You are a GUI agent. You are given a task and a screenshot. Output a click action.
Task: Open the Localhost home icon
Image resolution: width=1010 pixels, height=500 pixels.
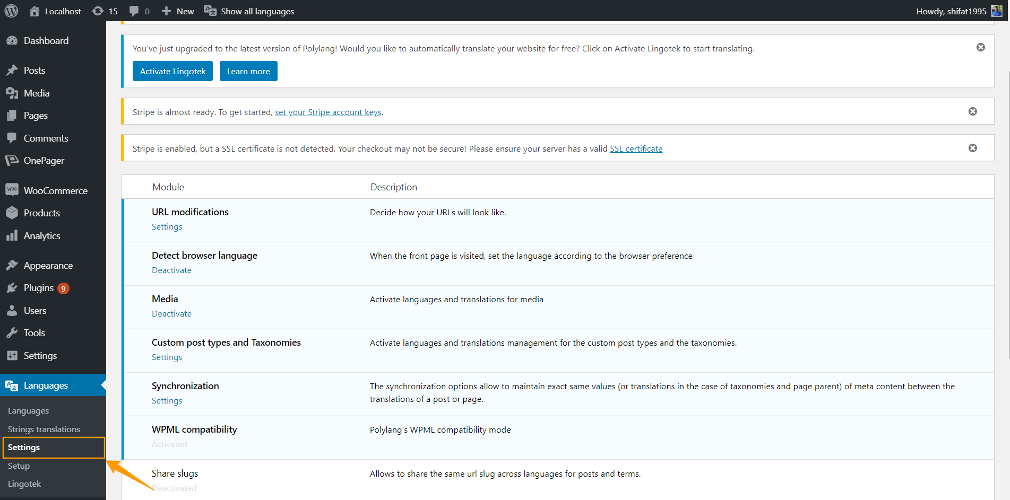tap(34, 11)
